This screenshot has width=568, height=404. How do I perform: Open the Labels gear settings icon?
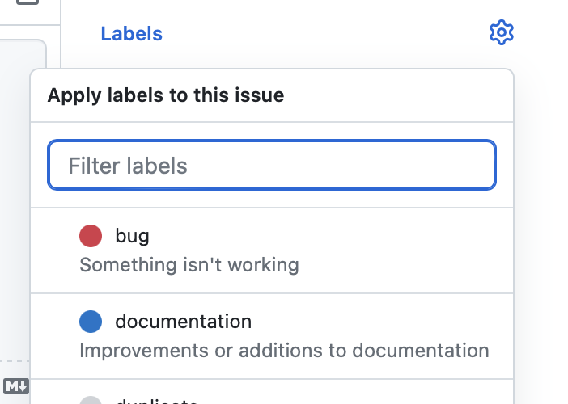click(x=502, y=32)
